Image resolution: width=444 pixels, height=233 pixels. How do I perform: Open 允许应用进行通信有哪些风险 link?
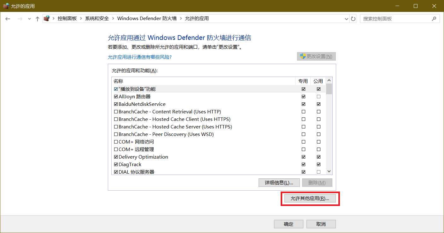[x=139, y=57]
